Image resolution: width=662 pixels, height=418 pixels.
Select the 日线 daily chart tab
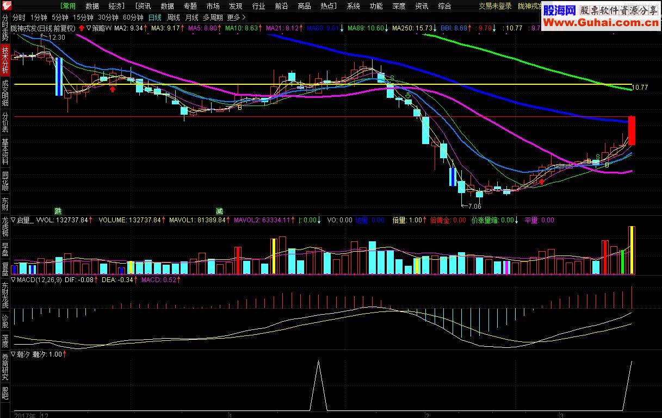156,17
